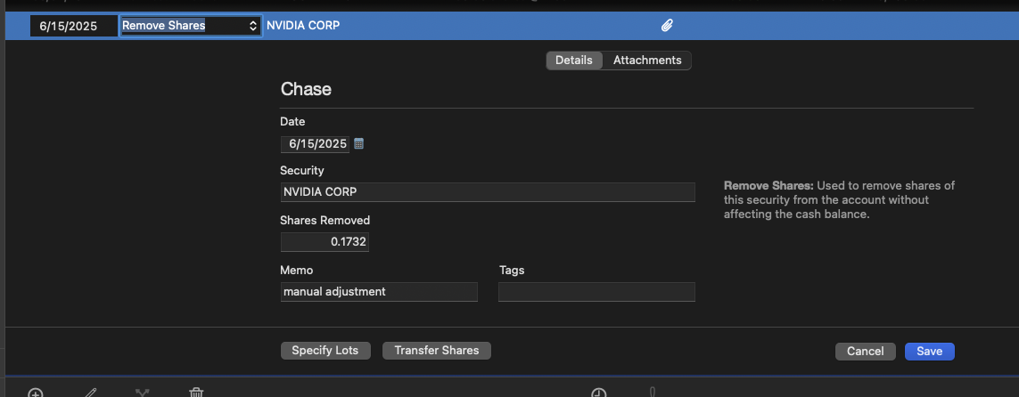Screen dimensions: 1019x397
Task: Click the Specify Lots button
Action: point(325,351)
